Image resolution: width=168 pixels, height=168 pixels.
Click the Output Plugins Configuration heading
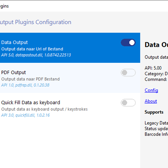36,22
